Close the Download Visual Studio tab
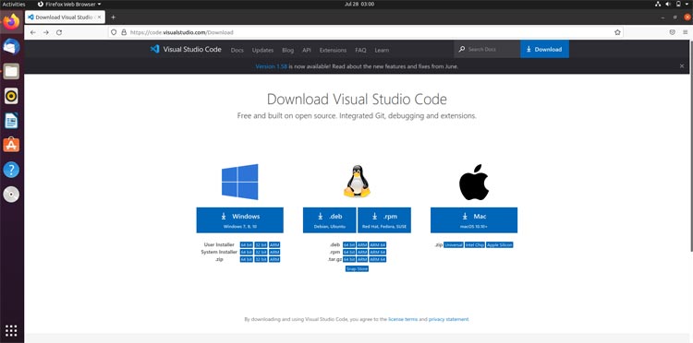The width and height of the screenshot is (693, 343). 99,18
